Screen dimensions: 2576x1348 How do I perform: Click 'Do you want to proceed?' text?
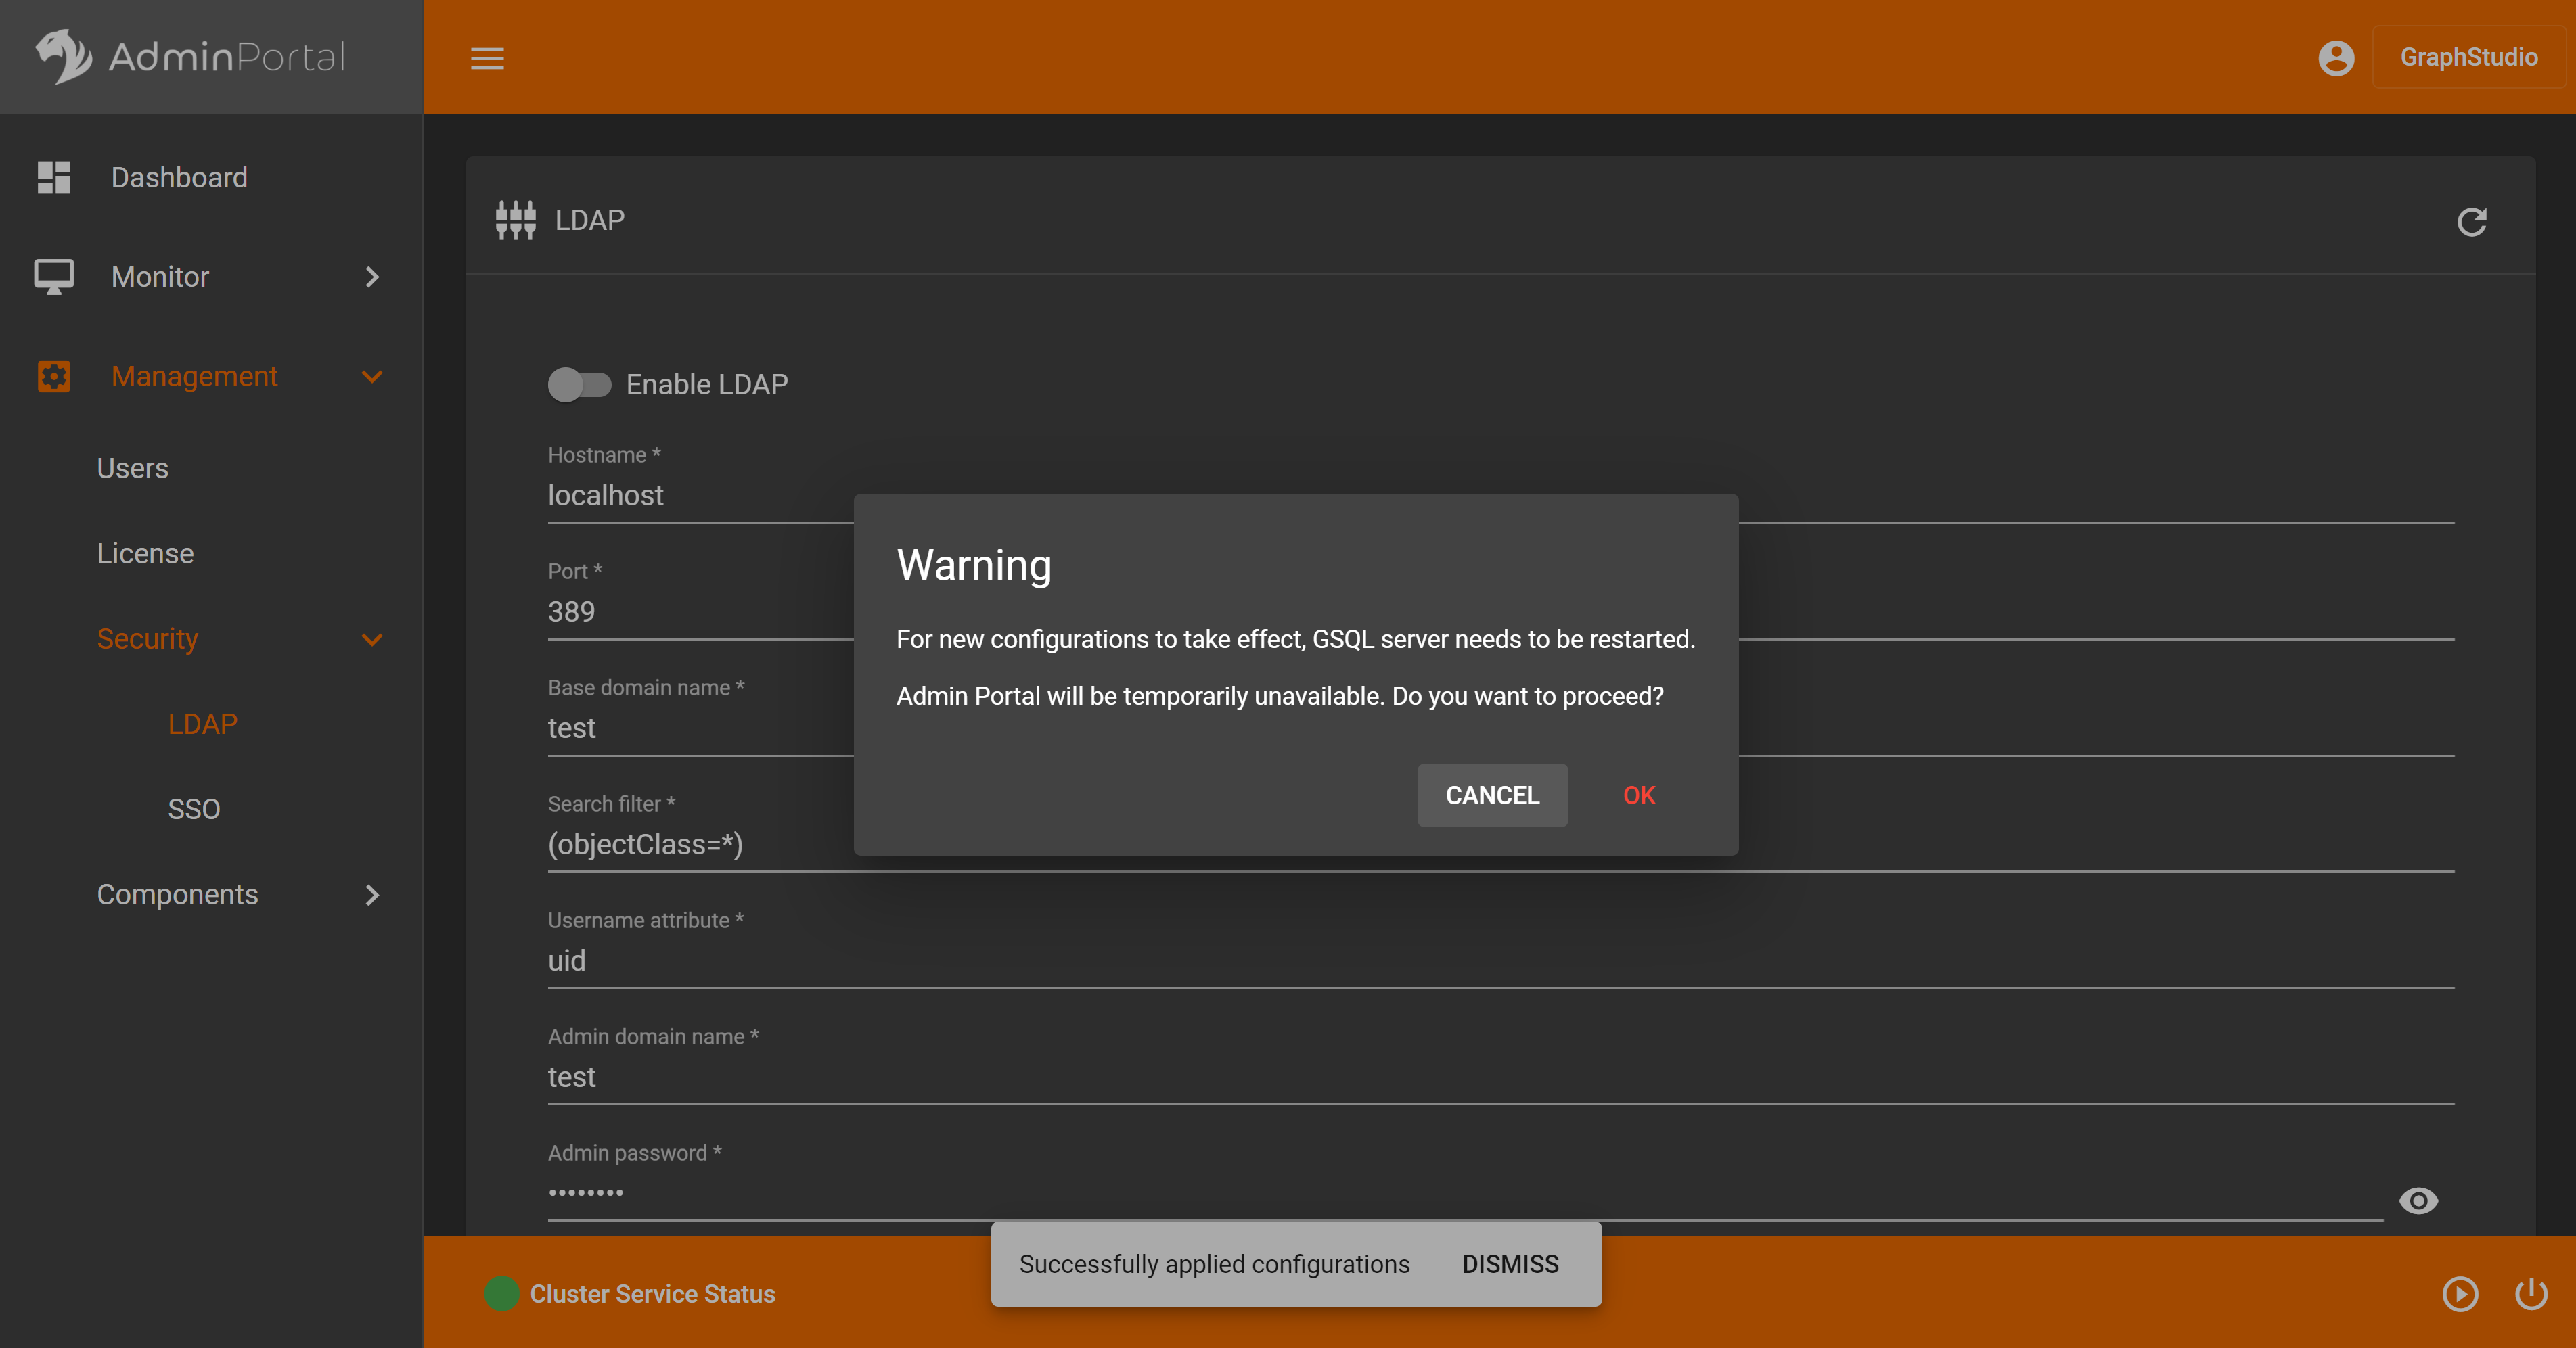(x=1527, y=697)
